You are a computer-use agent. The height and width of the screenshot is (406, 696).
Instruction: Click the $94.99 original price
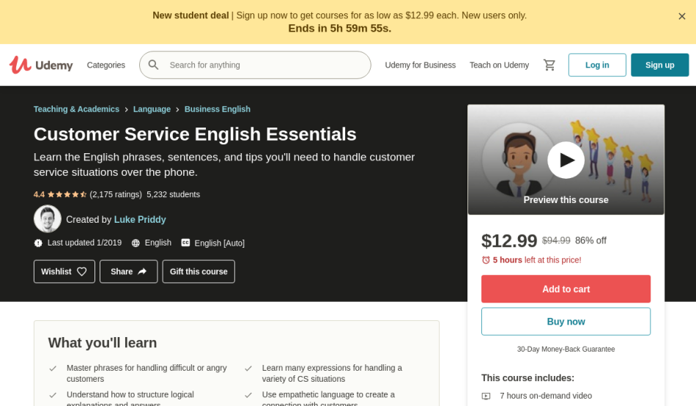point(556,240)
